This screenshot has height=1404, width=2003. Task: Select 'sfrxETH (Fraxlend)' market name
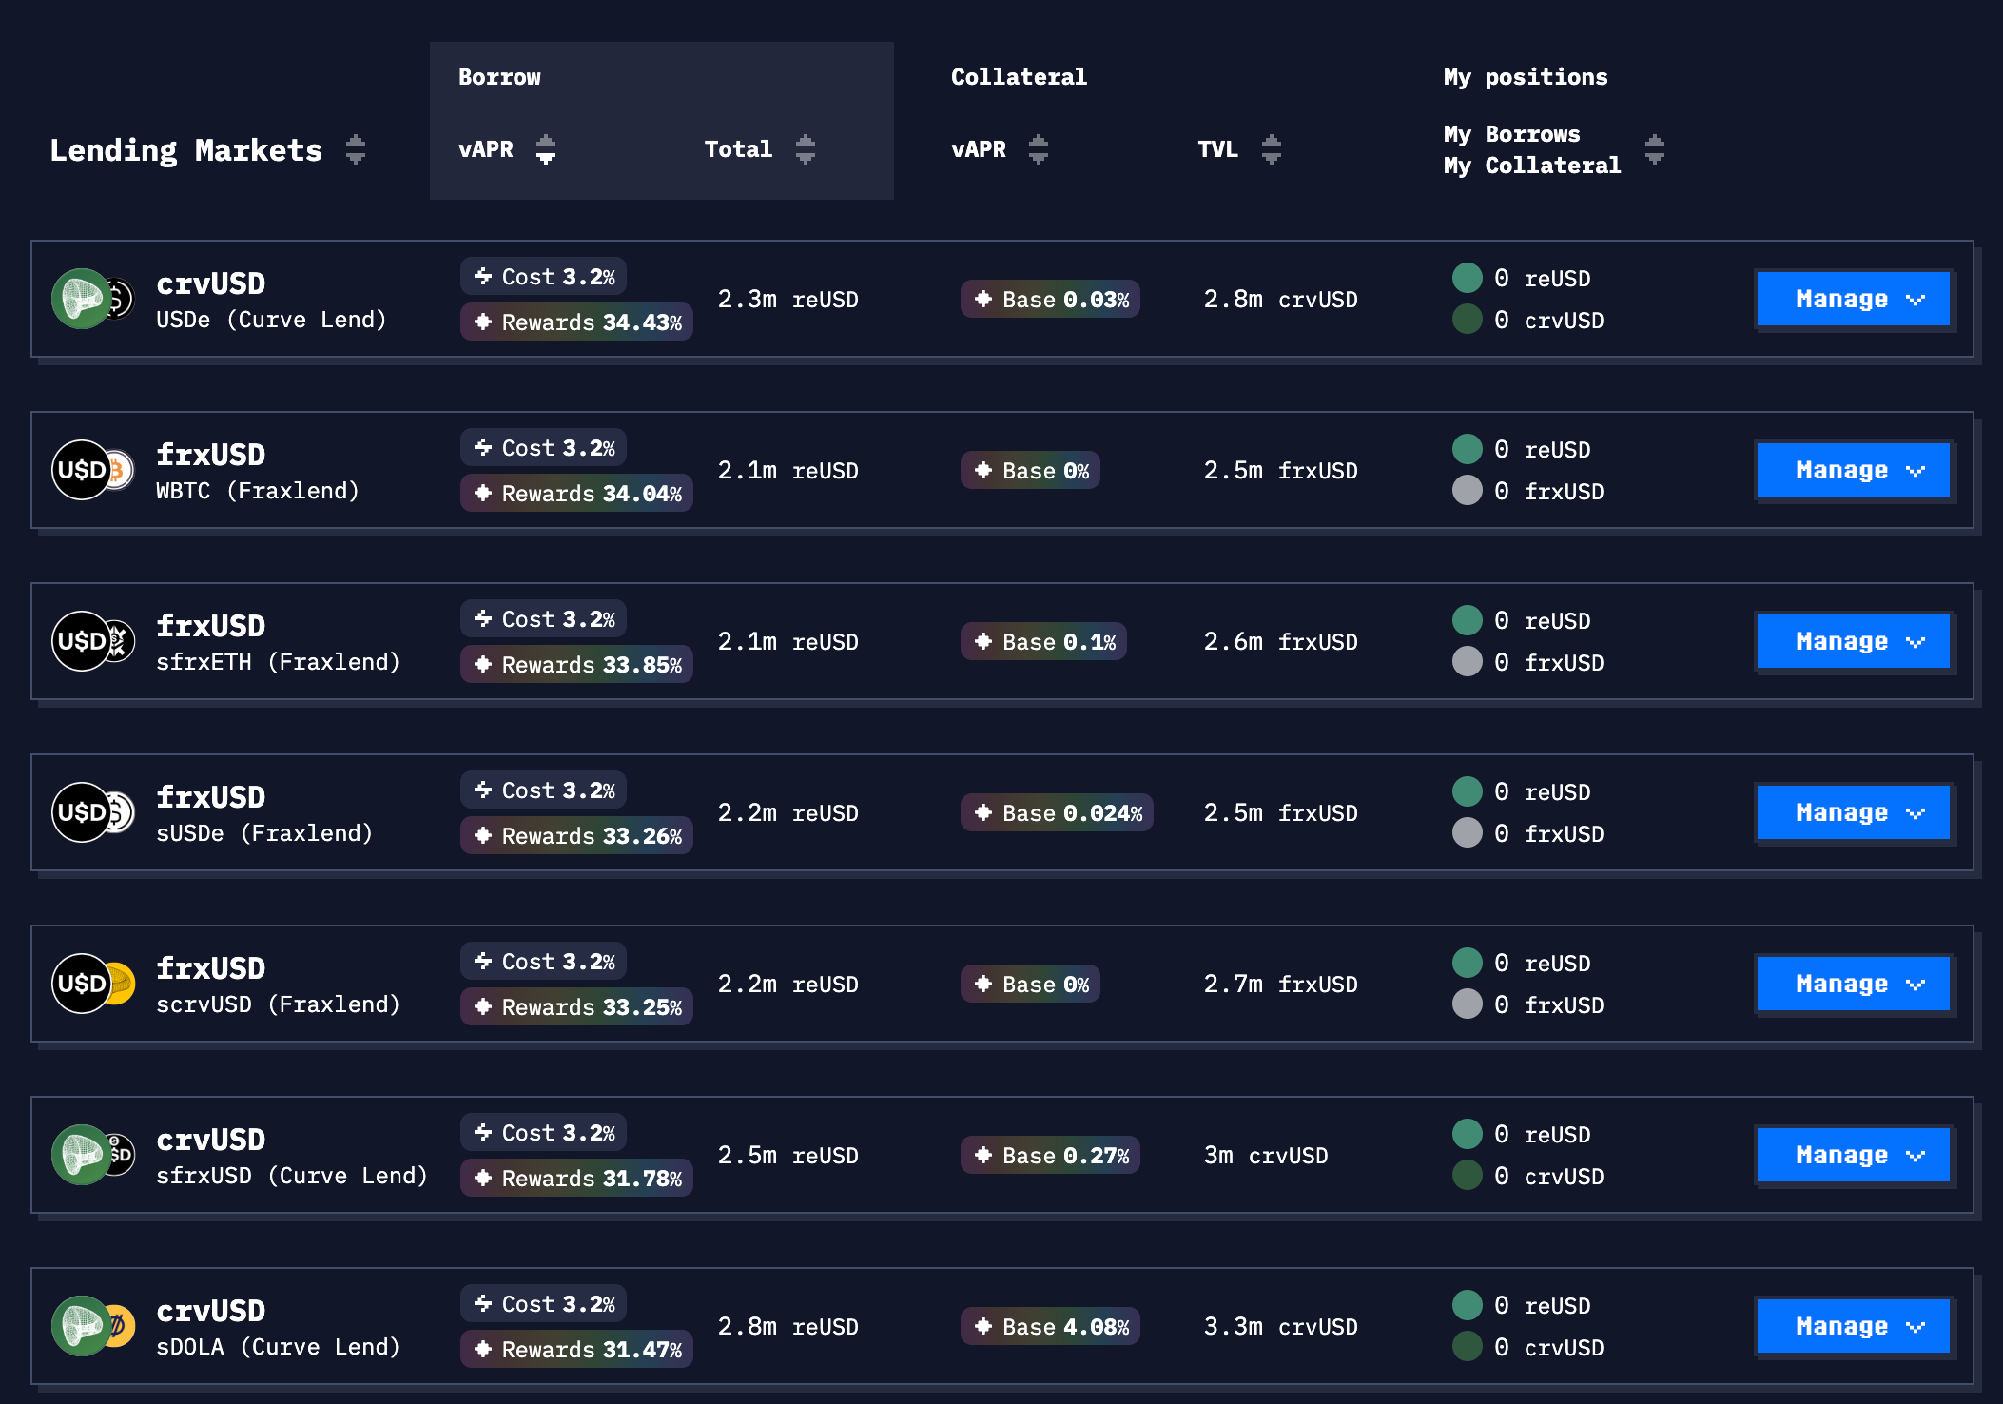pyautogui.click(x=278, y=662)
